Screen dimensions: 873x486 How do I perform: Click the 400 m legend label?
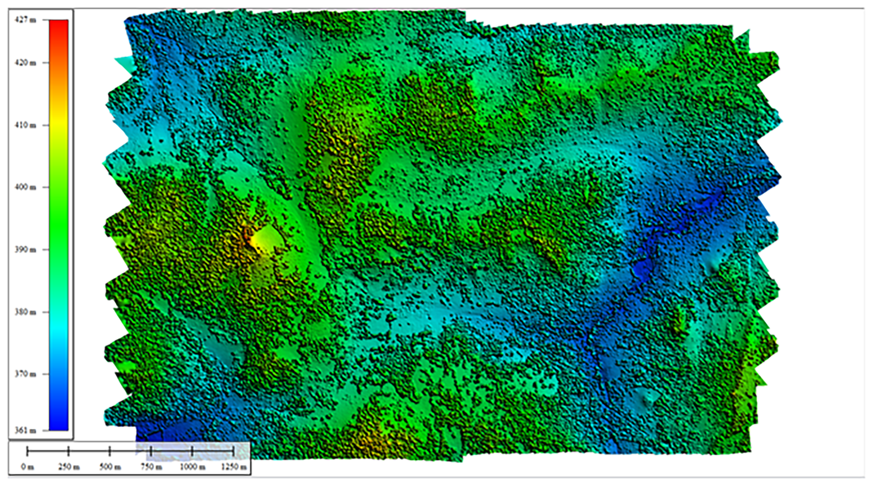[x=25, y=187]
